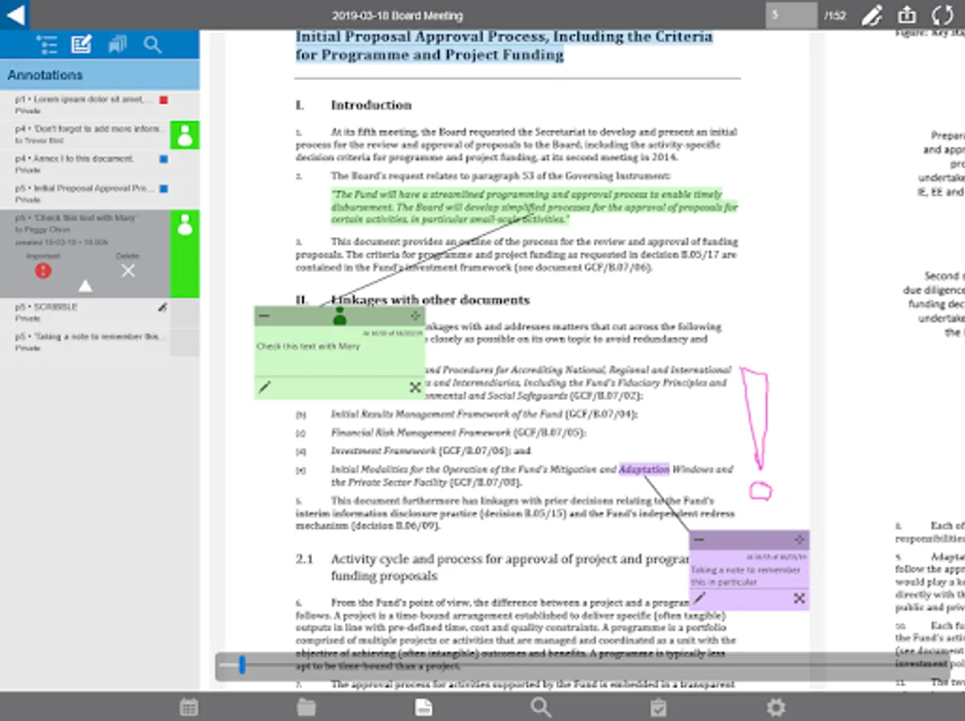Screen dimensions: 965x721
Task: Select the 'Annex I to this document' annotation
Action: [85, 164]
